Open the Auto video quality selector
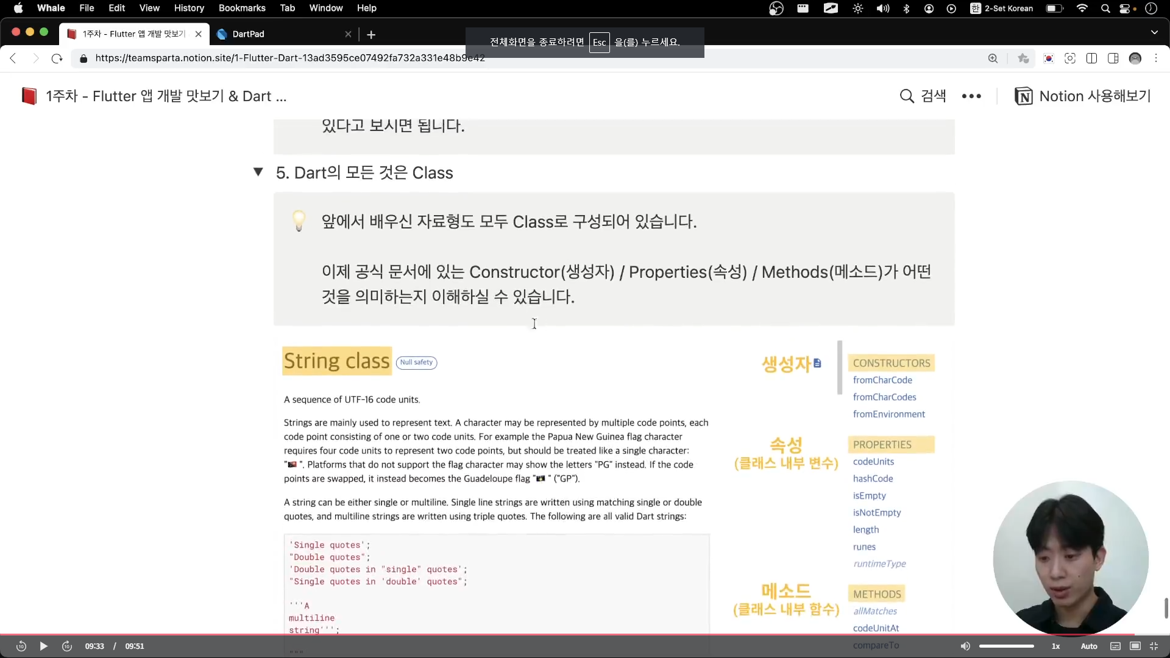This screenshot has width=1170, height=658. [x=1089, y=646]
